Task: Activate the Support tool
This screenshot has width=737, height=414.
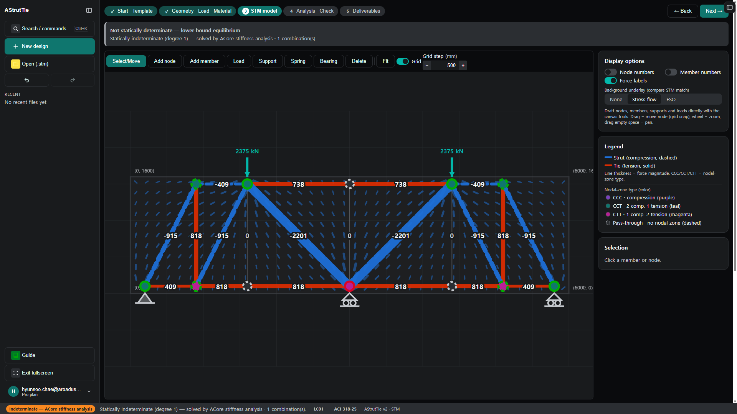Action: click(268, 61)
